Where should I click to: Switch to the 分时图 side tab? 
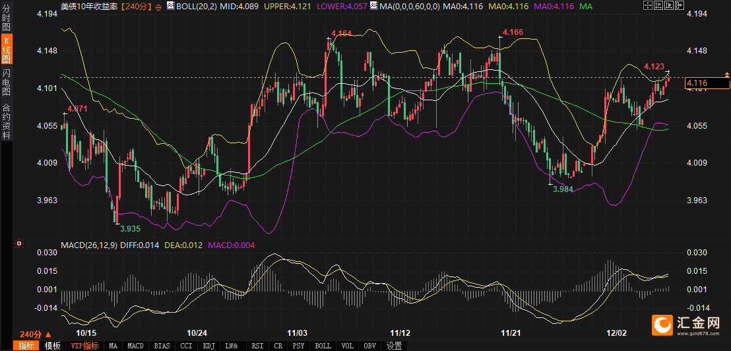click(x=7, y=20)
